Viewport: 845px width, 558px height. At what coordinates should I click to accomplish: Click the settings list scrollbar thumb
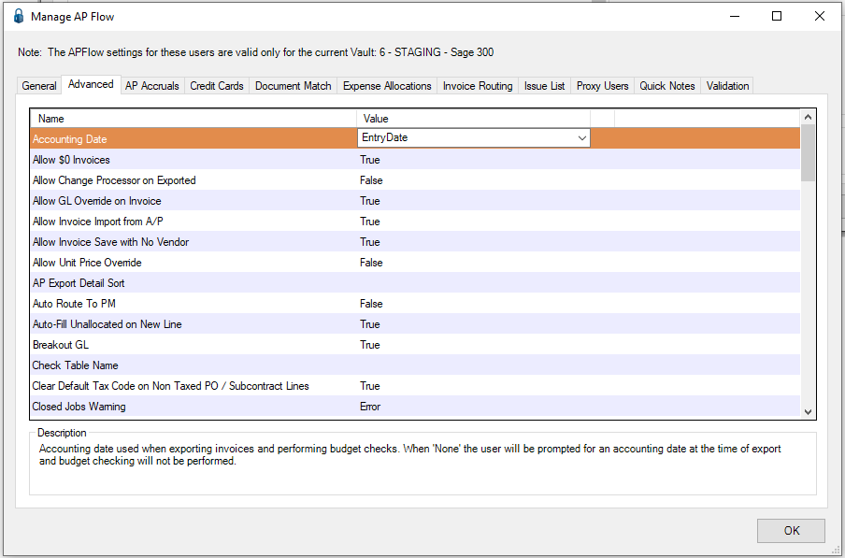pyautogui.click(x=808, y=153)
